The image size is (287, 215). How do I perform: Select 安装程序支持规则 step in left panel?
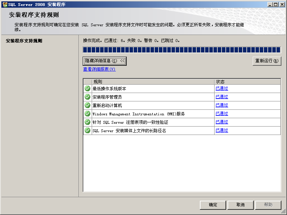coord(24,41)
